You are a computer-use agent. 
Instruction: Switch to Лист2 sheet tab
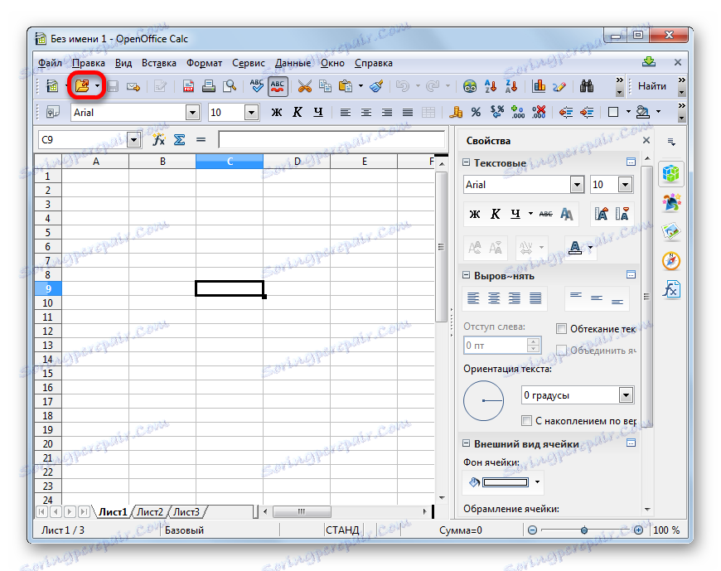click(150, 511)
